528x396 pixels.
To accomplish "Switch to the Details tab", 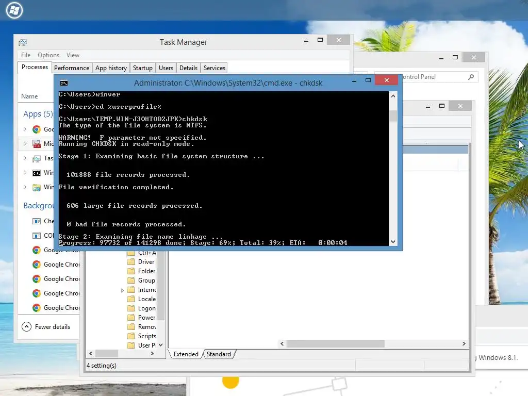I will click(x=189, y=68).
